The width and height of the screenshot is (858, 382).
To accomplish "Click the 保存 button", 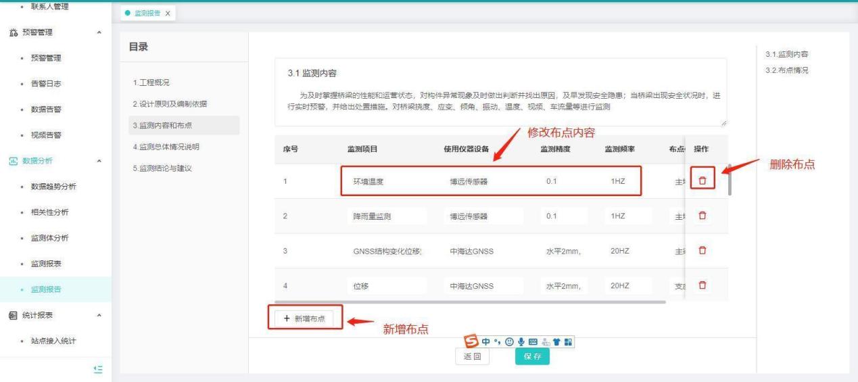I will point(532,356).
